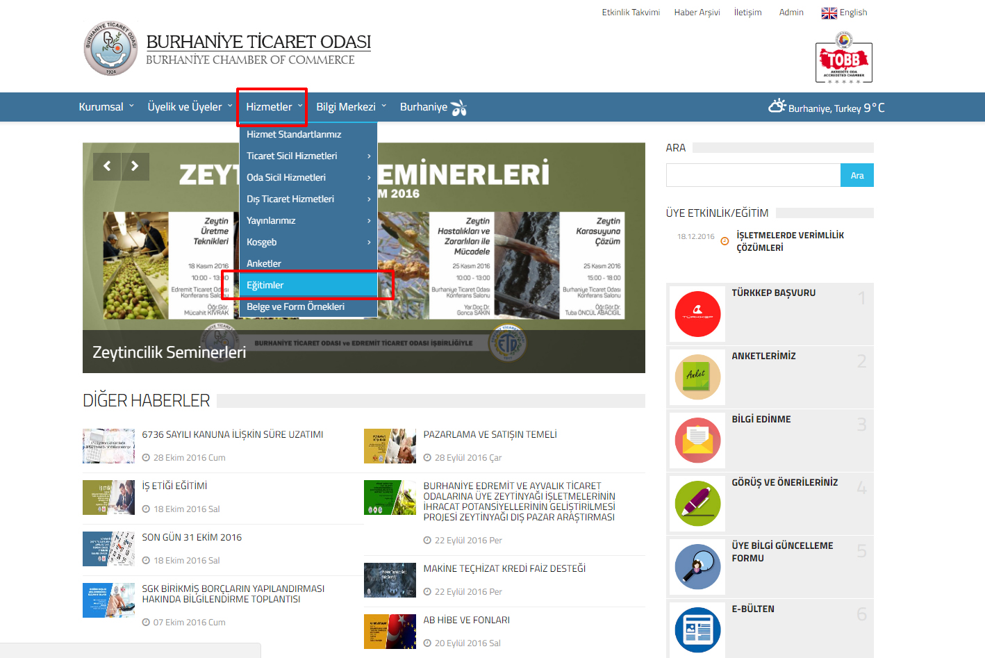Open the İş Etiği Eğitimi news thumbnail
Viewport: 985px width, 658px height.
108,497
